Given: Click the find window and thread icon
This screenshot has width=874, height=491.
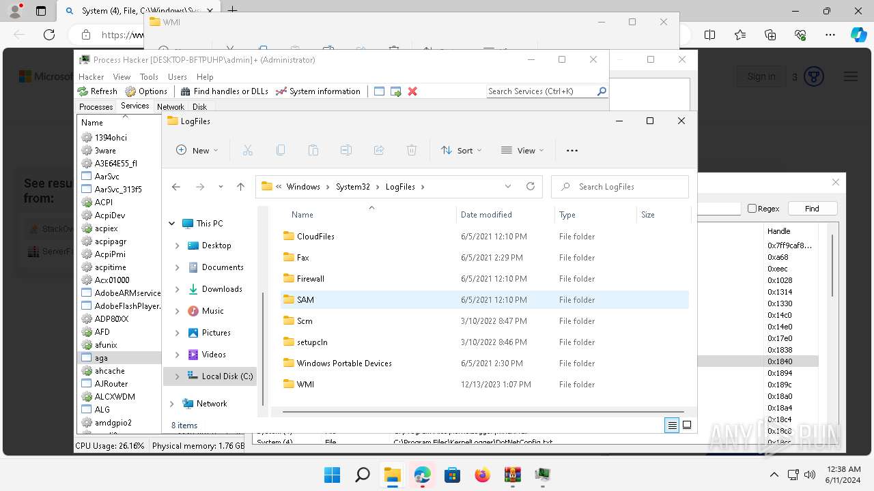Looking at the screenshot, I should [395, 91].
